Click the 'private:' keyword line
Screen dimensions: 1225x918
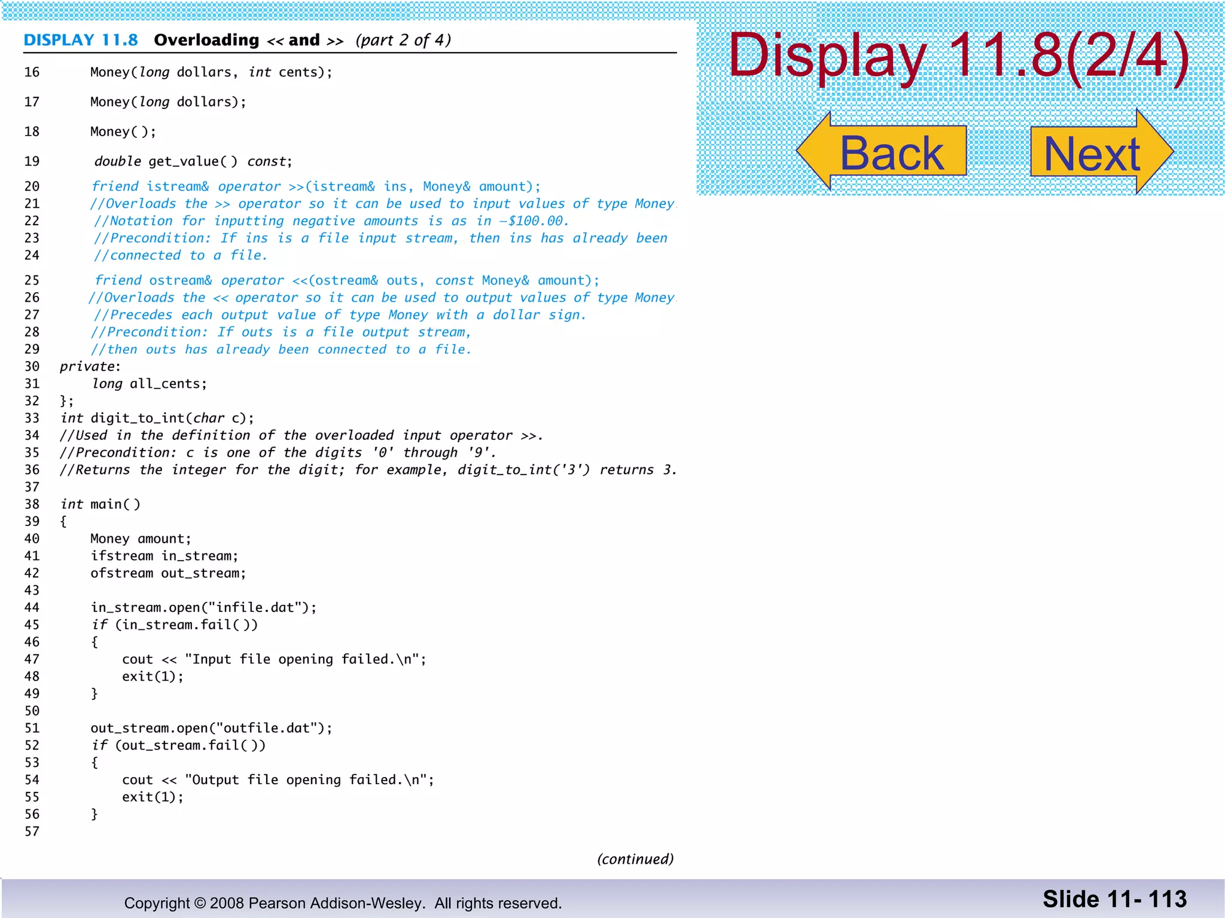[90, 366]
